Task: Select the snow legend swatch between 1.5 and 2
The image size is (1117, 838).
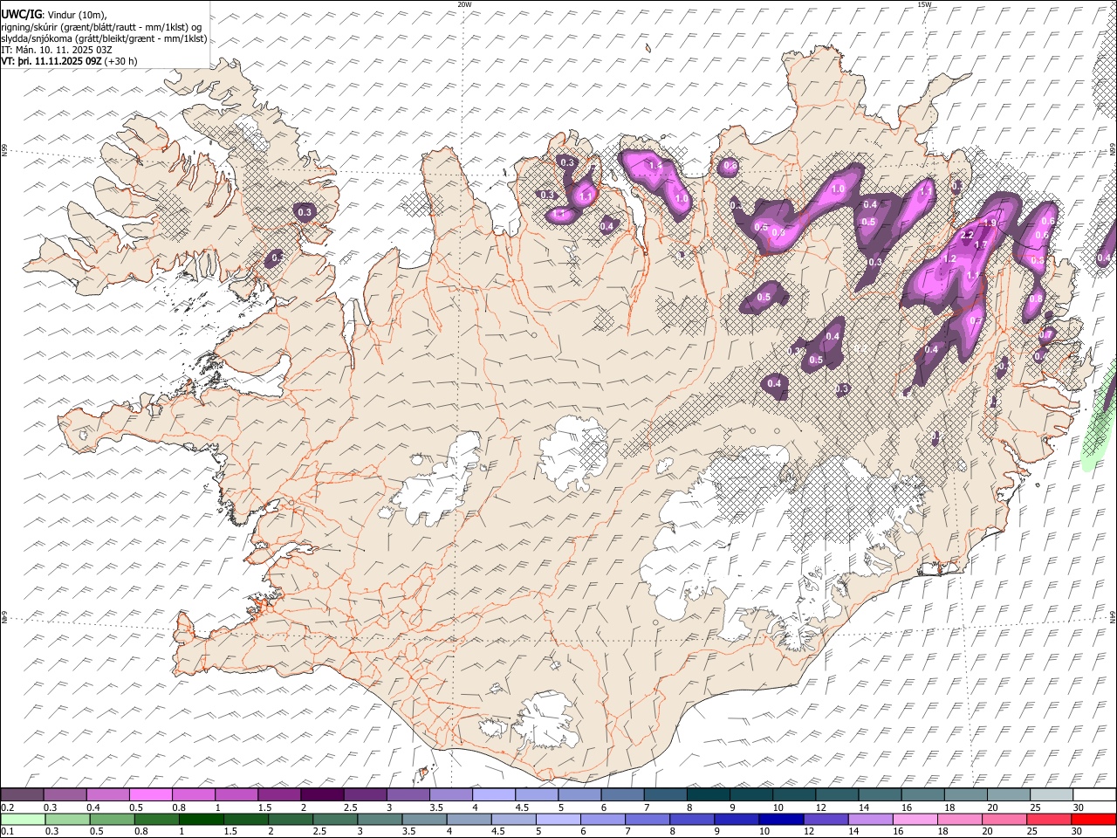Action: (279, 795)
